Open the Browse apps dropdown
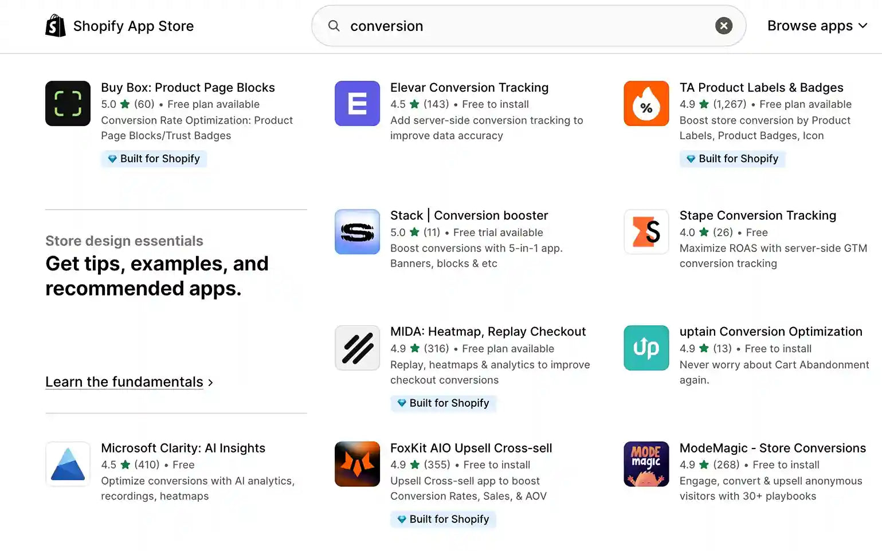 [x=810, y=26]
